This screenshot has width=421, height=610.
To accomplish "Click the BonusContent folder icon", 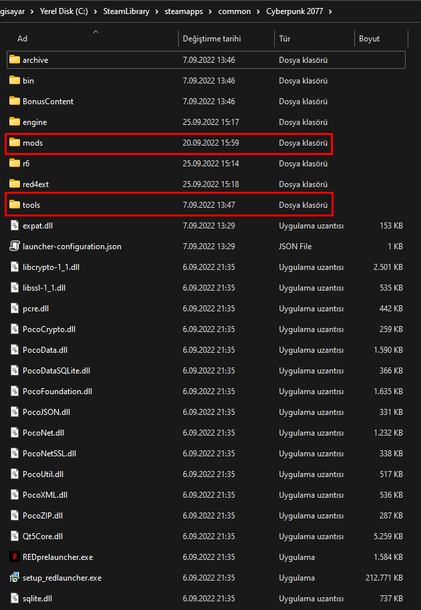I will [x=15, y=101].
